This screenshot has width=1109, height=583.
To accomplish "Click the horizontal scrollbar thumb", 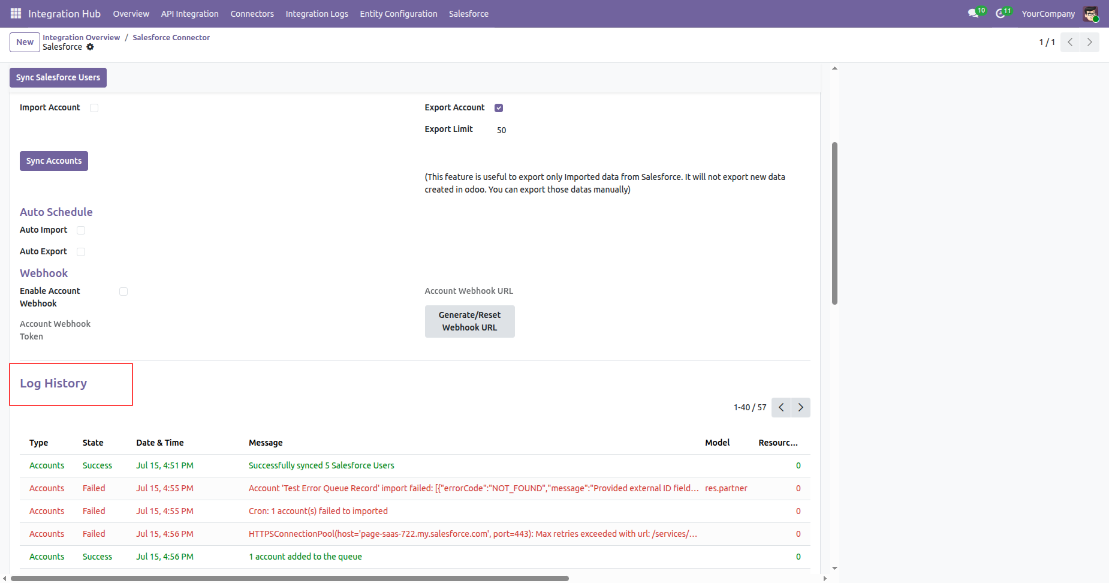I will point(290,579).
